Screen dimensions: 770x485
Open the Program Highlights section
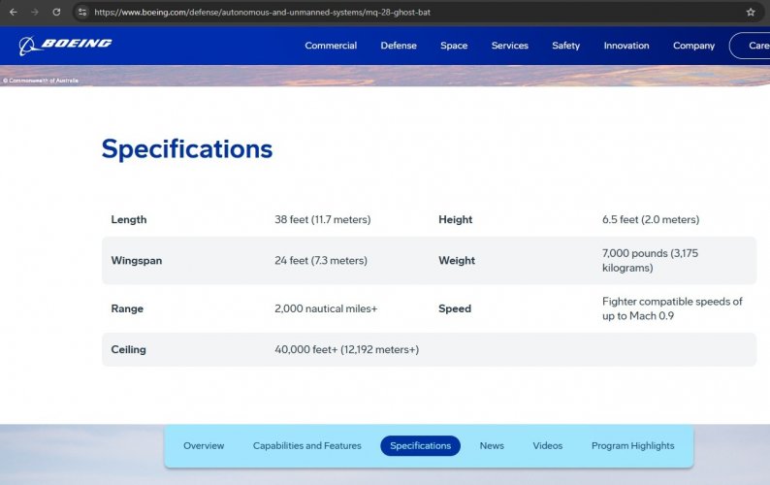tap(632, 445)
